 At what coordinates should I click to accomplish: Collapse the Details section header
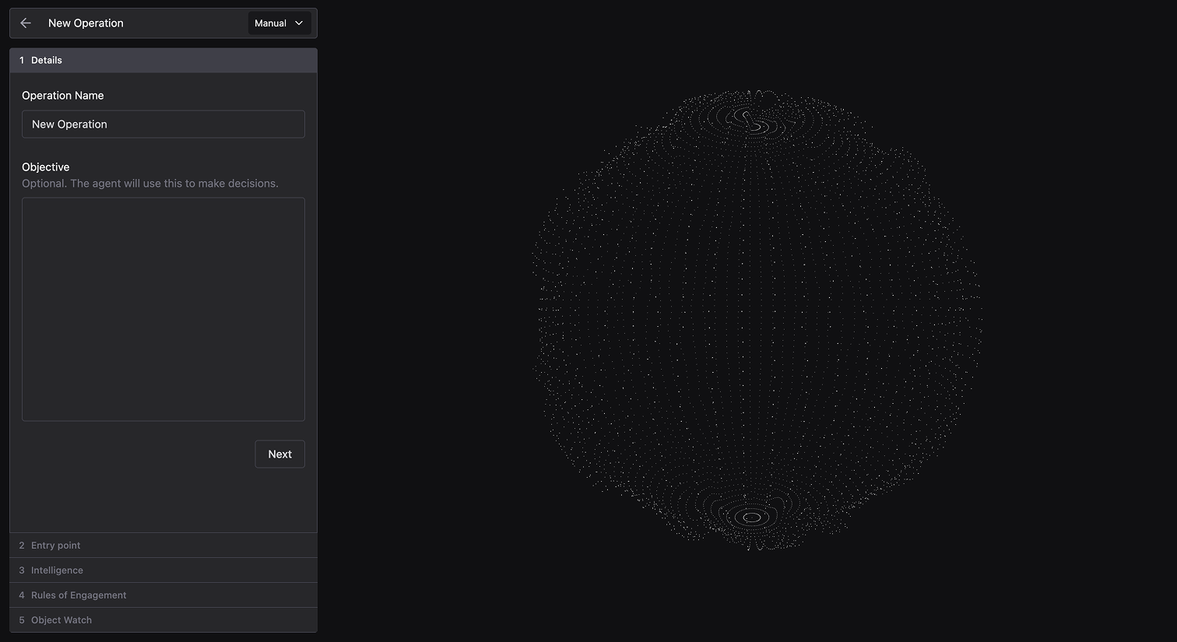tap(163, 61)
